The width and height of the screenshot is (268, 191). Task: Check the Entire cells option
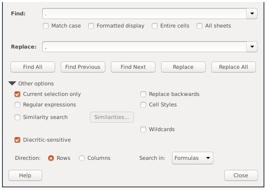pos(155,26)
